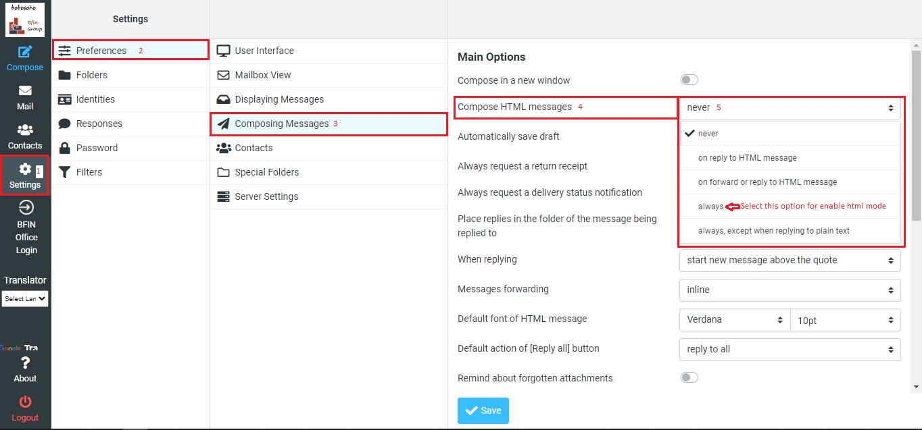Click the blue Save button
The width and height of the screenshot is (922, 430).
[x=483, y=410]
